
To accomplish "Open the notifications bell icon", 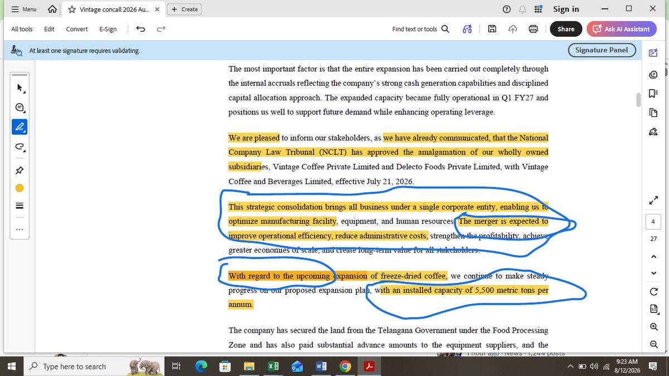I will [x=522, y=9].
